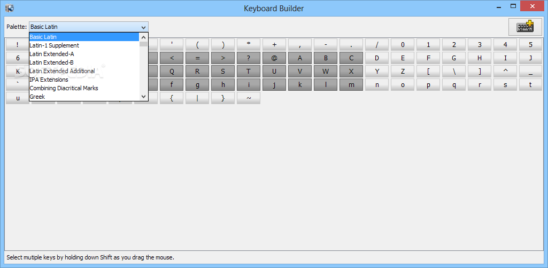This screenshot has height=268, width=548.
Task: Select the uppercase J key
Action: (x=530, y=58)
